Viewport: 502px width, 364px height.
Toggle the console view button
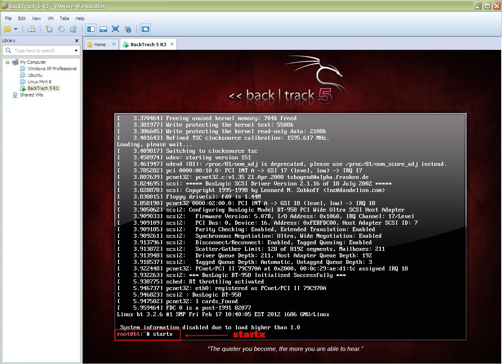[145, 29]
